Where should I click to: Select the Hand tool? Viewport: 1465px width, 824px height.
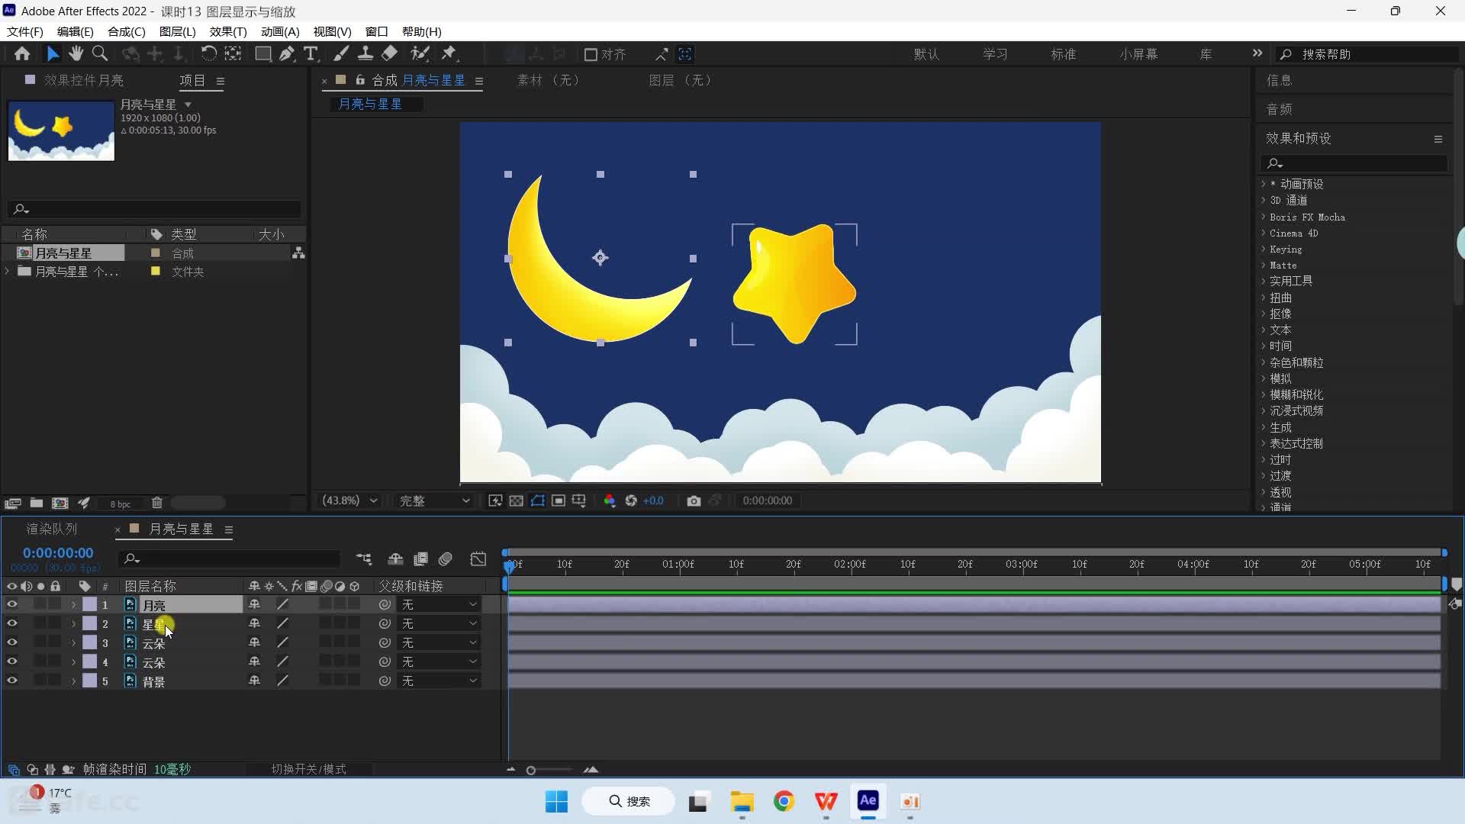tap(76, 54)
